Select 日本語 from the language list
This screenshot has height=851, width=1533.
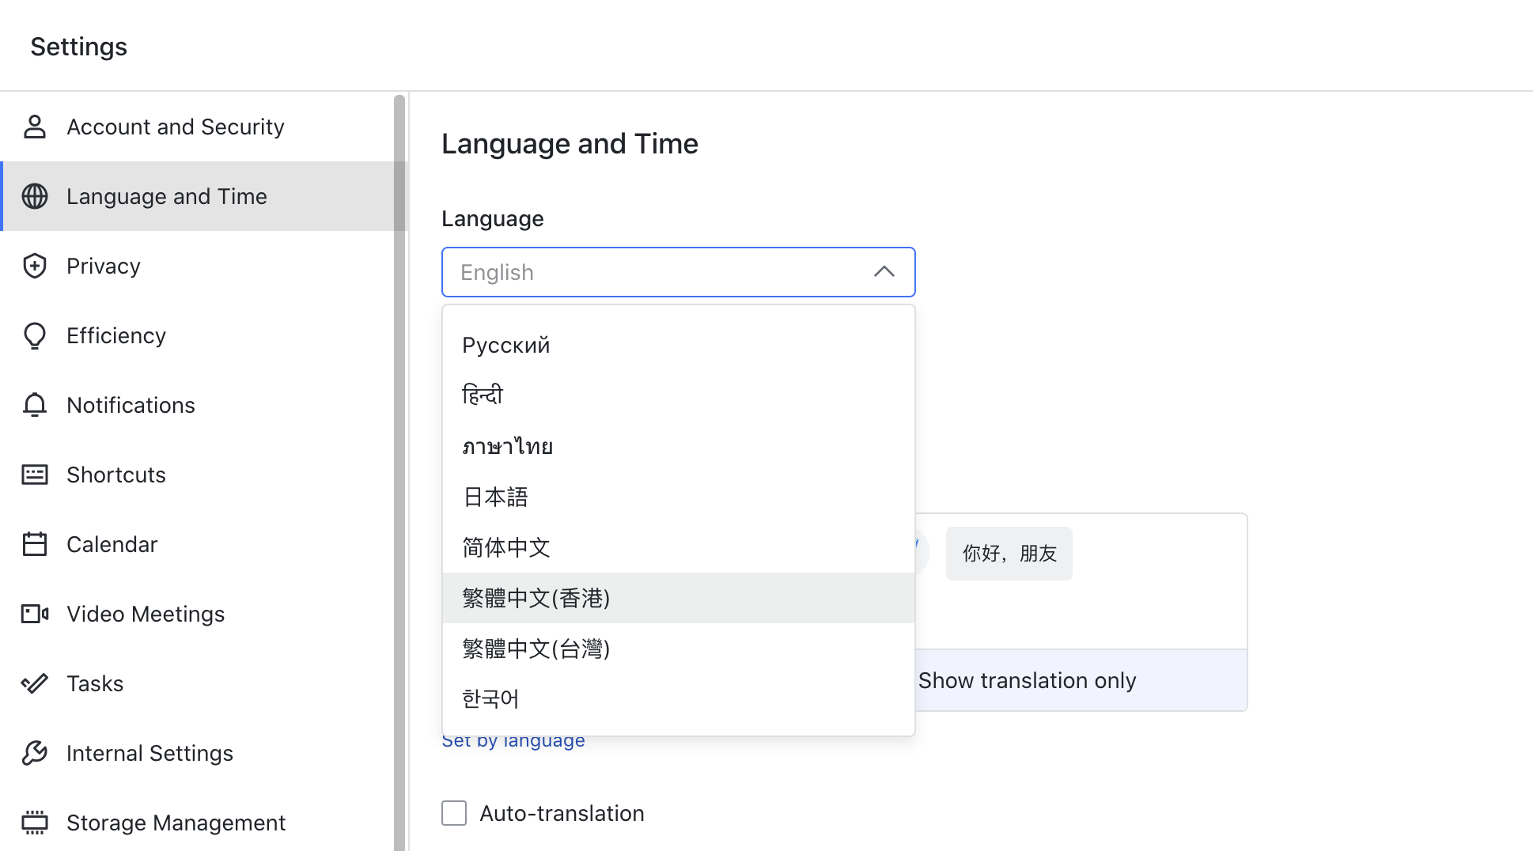[x=495, y=497]
